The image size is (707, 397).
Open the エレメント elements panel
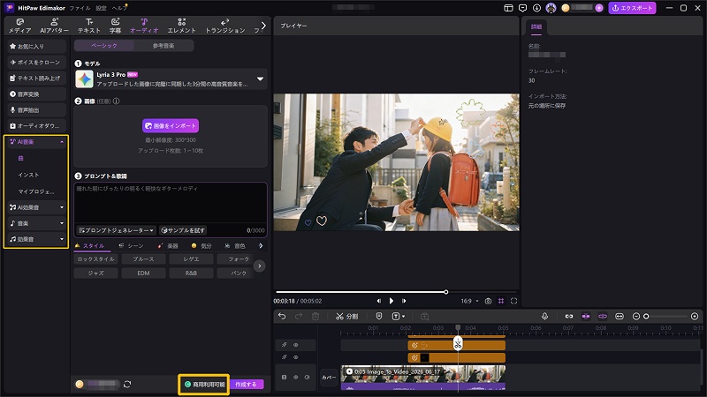[182, 26]
